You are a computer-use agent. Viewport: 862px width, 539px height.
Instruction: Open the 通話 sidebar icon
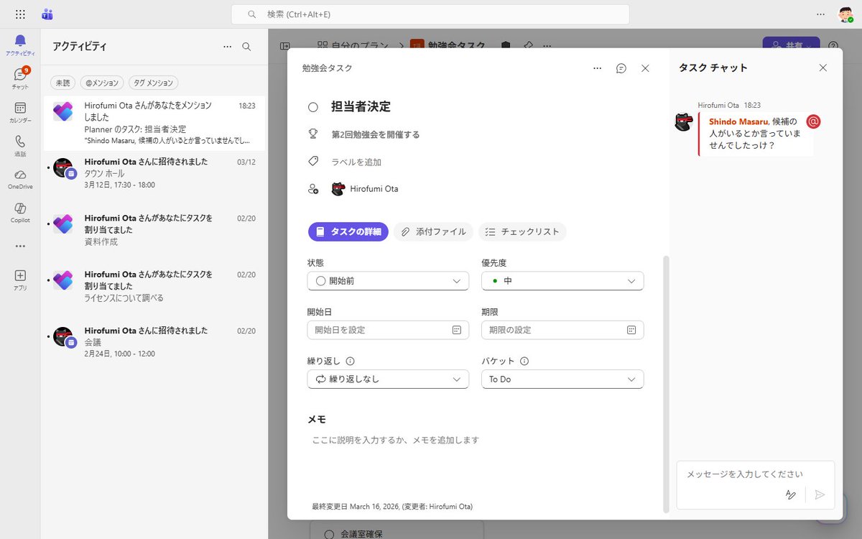point(19,142)
